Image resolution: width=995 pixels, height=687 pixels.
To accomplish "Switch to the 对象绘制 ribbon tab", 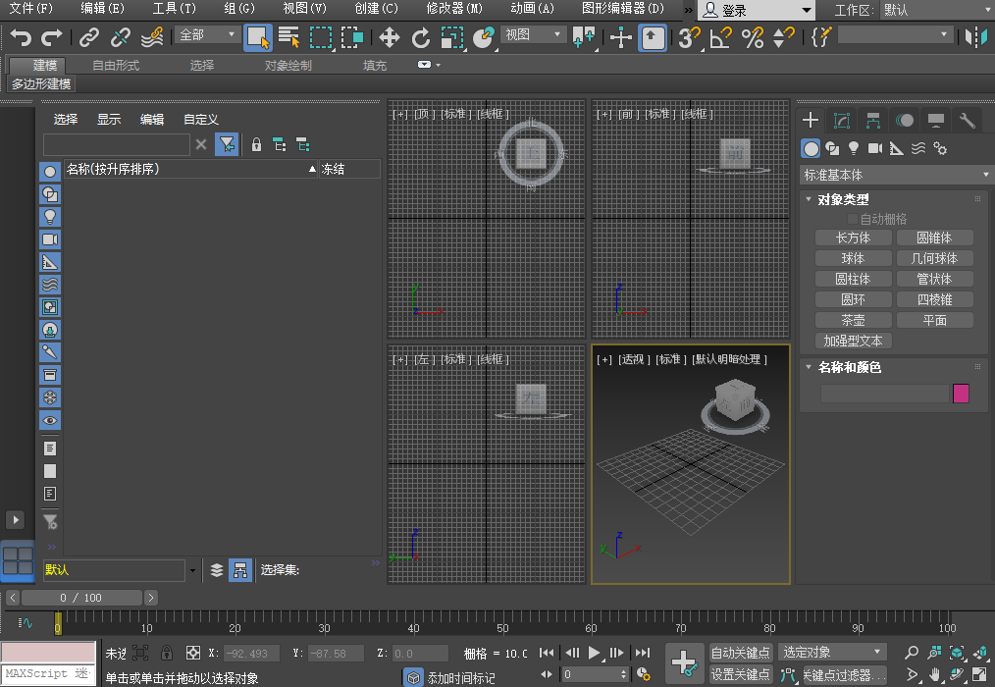I will [x=288, y=66].
